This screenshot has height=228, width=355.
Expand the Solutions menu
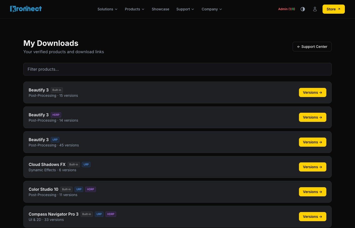click(x=107, y=9)
